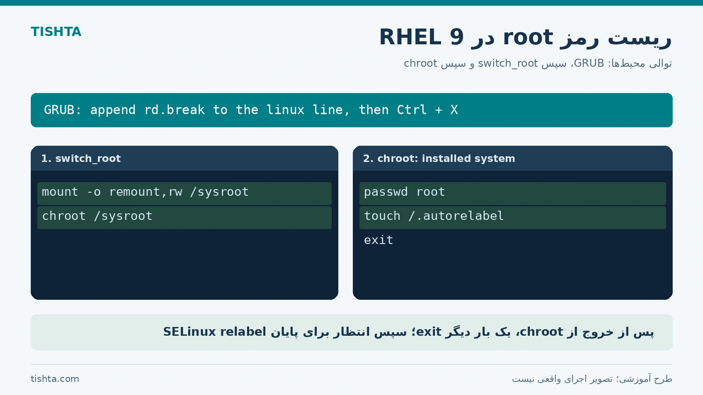Viewport: 703px width, 395px height.
Task: Click the TISHTA brand name
Action: (56, 32)
